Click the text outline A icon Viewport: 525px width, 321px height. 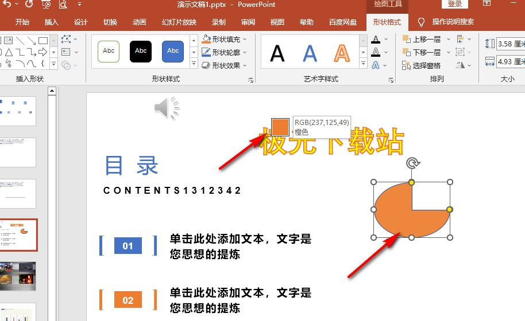pyautogui.click(x=376, y=52)
